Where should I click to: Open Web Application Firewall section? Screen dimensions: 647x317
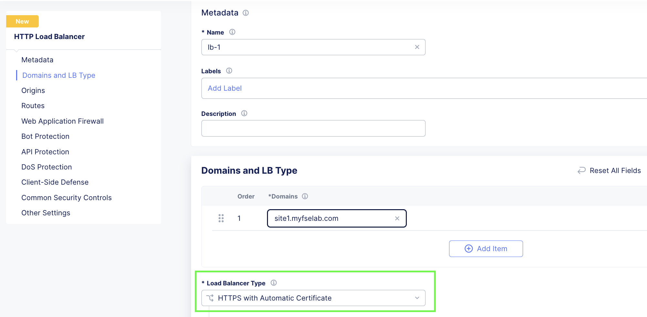[63, 121]
